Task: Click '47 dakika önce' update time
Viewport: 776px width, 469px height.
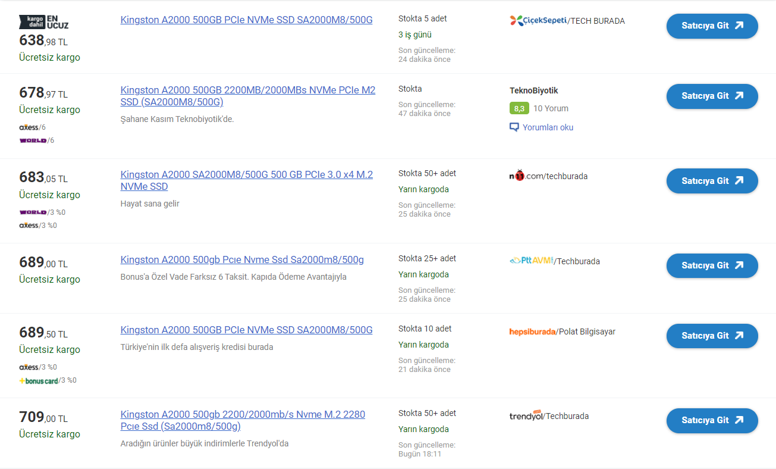Action: (425, 114)
